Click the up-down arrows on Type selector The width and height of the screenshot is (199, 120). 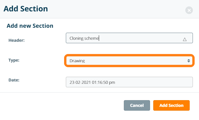189,61
